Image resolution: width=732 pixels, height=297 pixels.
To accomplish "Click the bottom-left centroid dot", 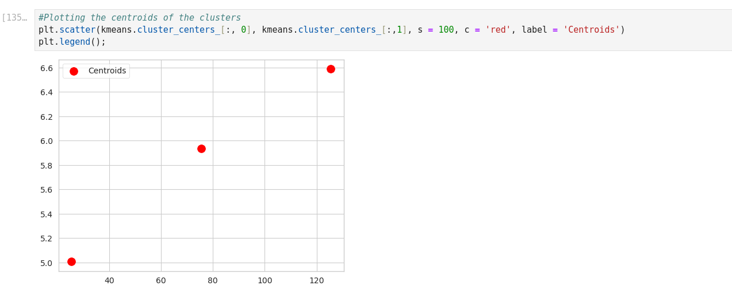I will click(x=71, y=261).
